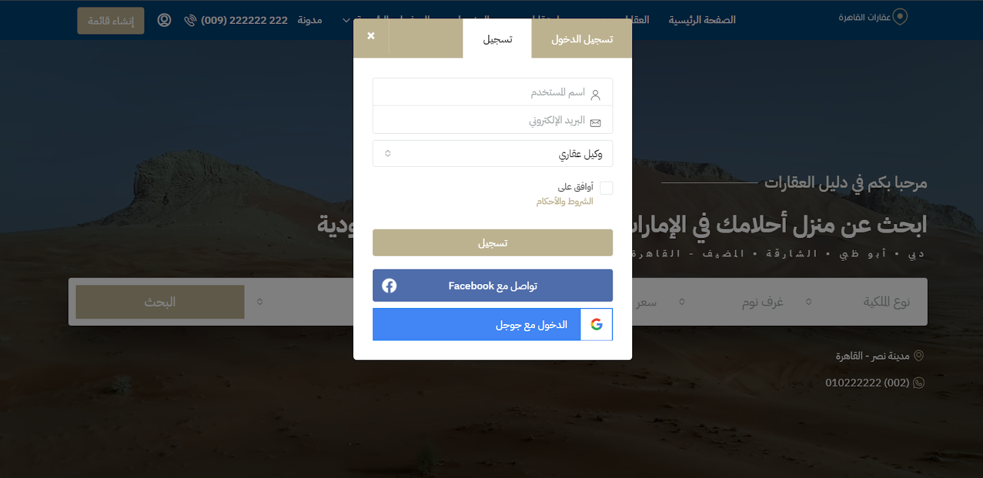The width and height of the screenshot is (983, 478).
Task: Click the location pin icon beside مدينة نصر
Action: 919,356
